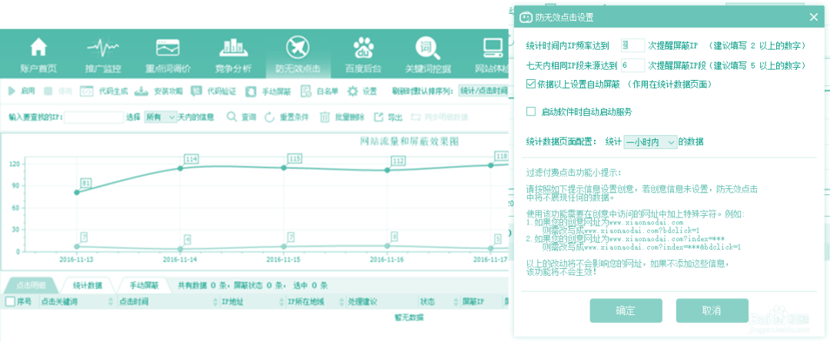Open 防无效点击 crossed-plane icon
This screenshot has width=830, height=342.
tap(297, 48)
